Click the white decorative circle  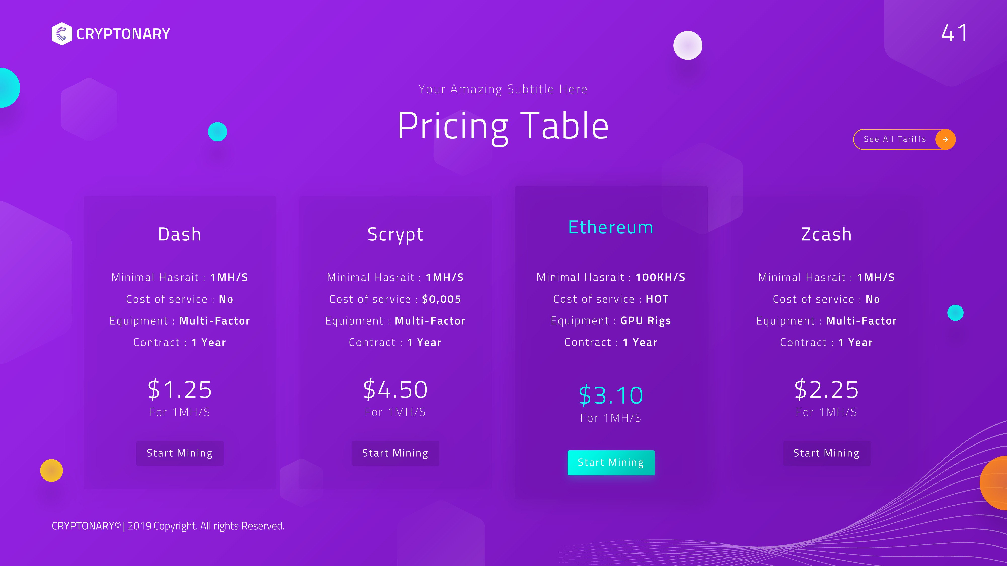pyautogui.click(x=688, y=45)
